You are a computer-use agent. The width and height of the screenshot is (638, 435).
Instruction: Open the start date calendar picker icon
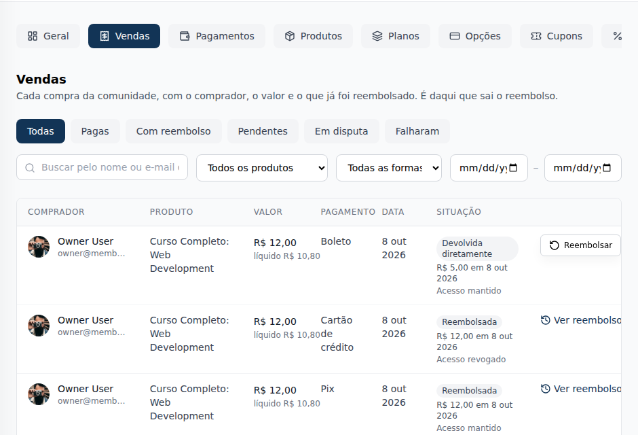click(x=513, y=168)
